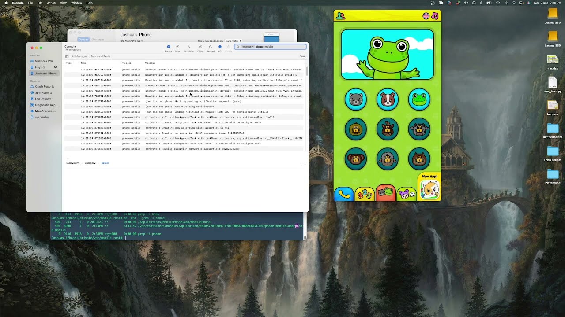The height and width of the screenshot is (317, 565).
Task: Open the Action menu
Action: [x=51, y=3]
